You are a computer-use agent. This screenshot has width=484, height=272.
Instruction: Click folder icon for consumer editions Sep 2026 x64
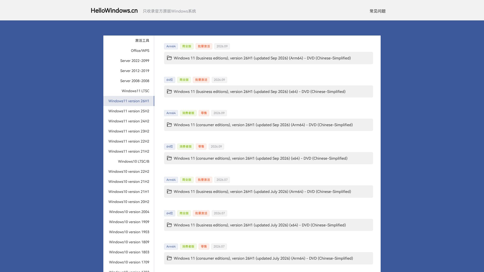(x=169, y=158)
